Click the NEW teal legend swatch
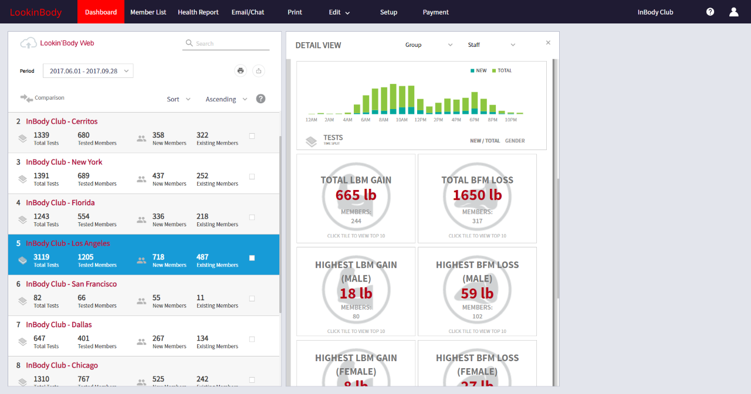 pos(472,70)
